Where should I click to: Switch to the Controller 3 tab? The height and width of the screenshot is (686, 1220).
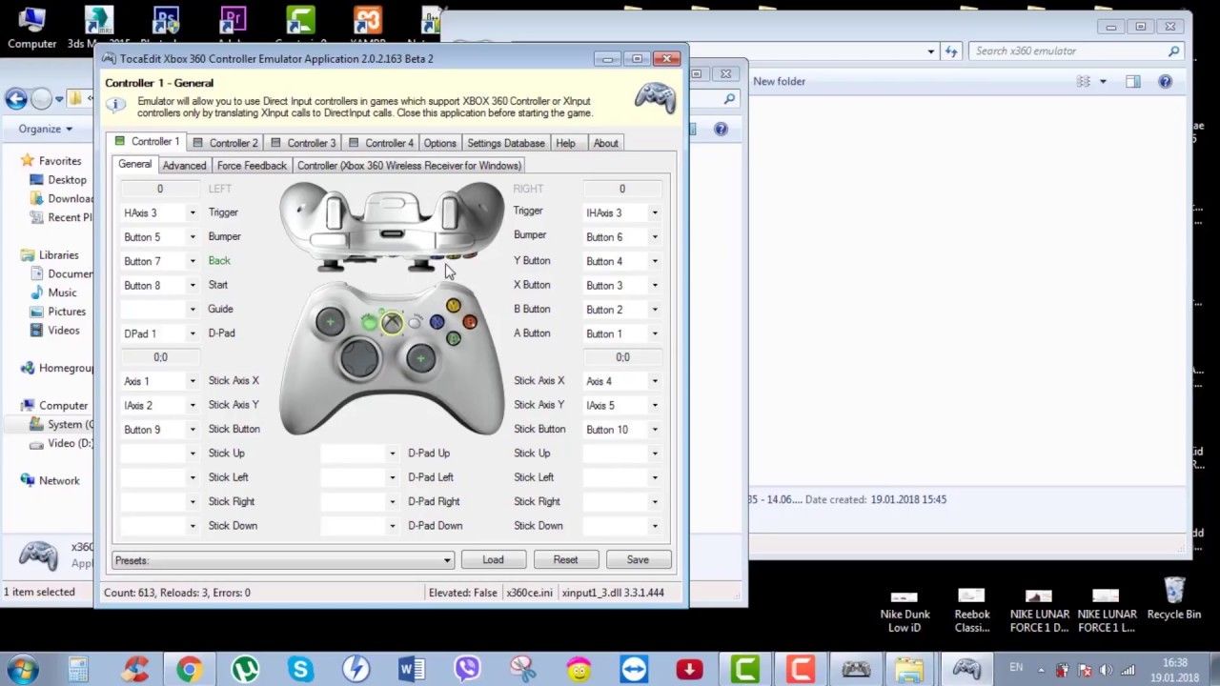tap(303, 143)
